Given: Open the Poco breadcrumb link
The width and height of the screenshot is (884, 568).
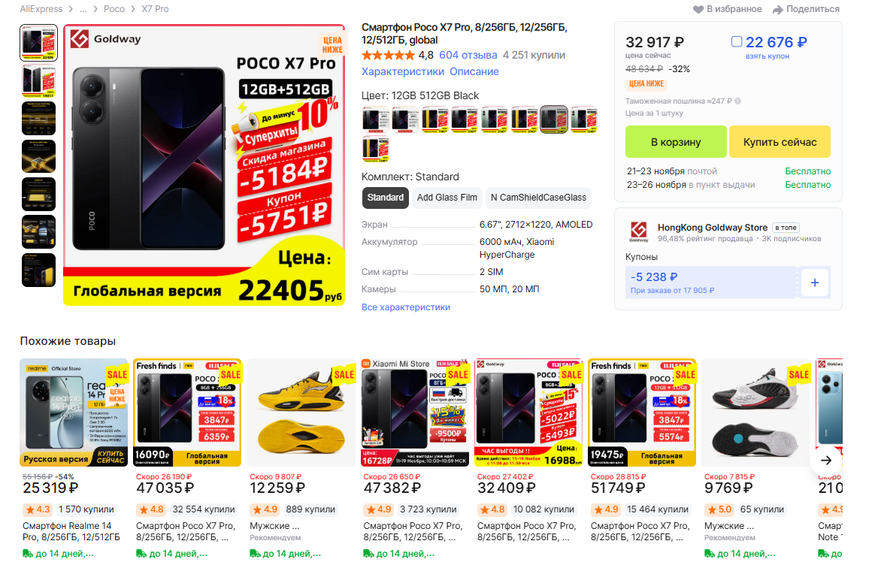Looking at the screenshot, I should coord(114,9).
